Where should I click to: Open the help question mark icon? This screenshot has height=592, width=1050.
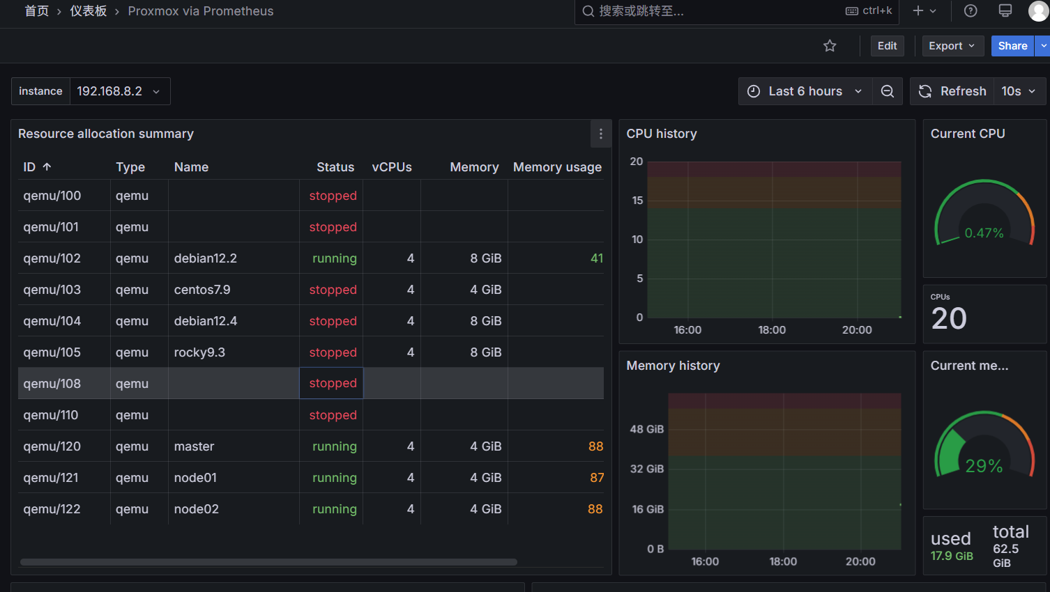(971, 10)
